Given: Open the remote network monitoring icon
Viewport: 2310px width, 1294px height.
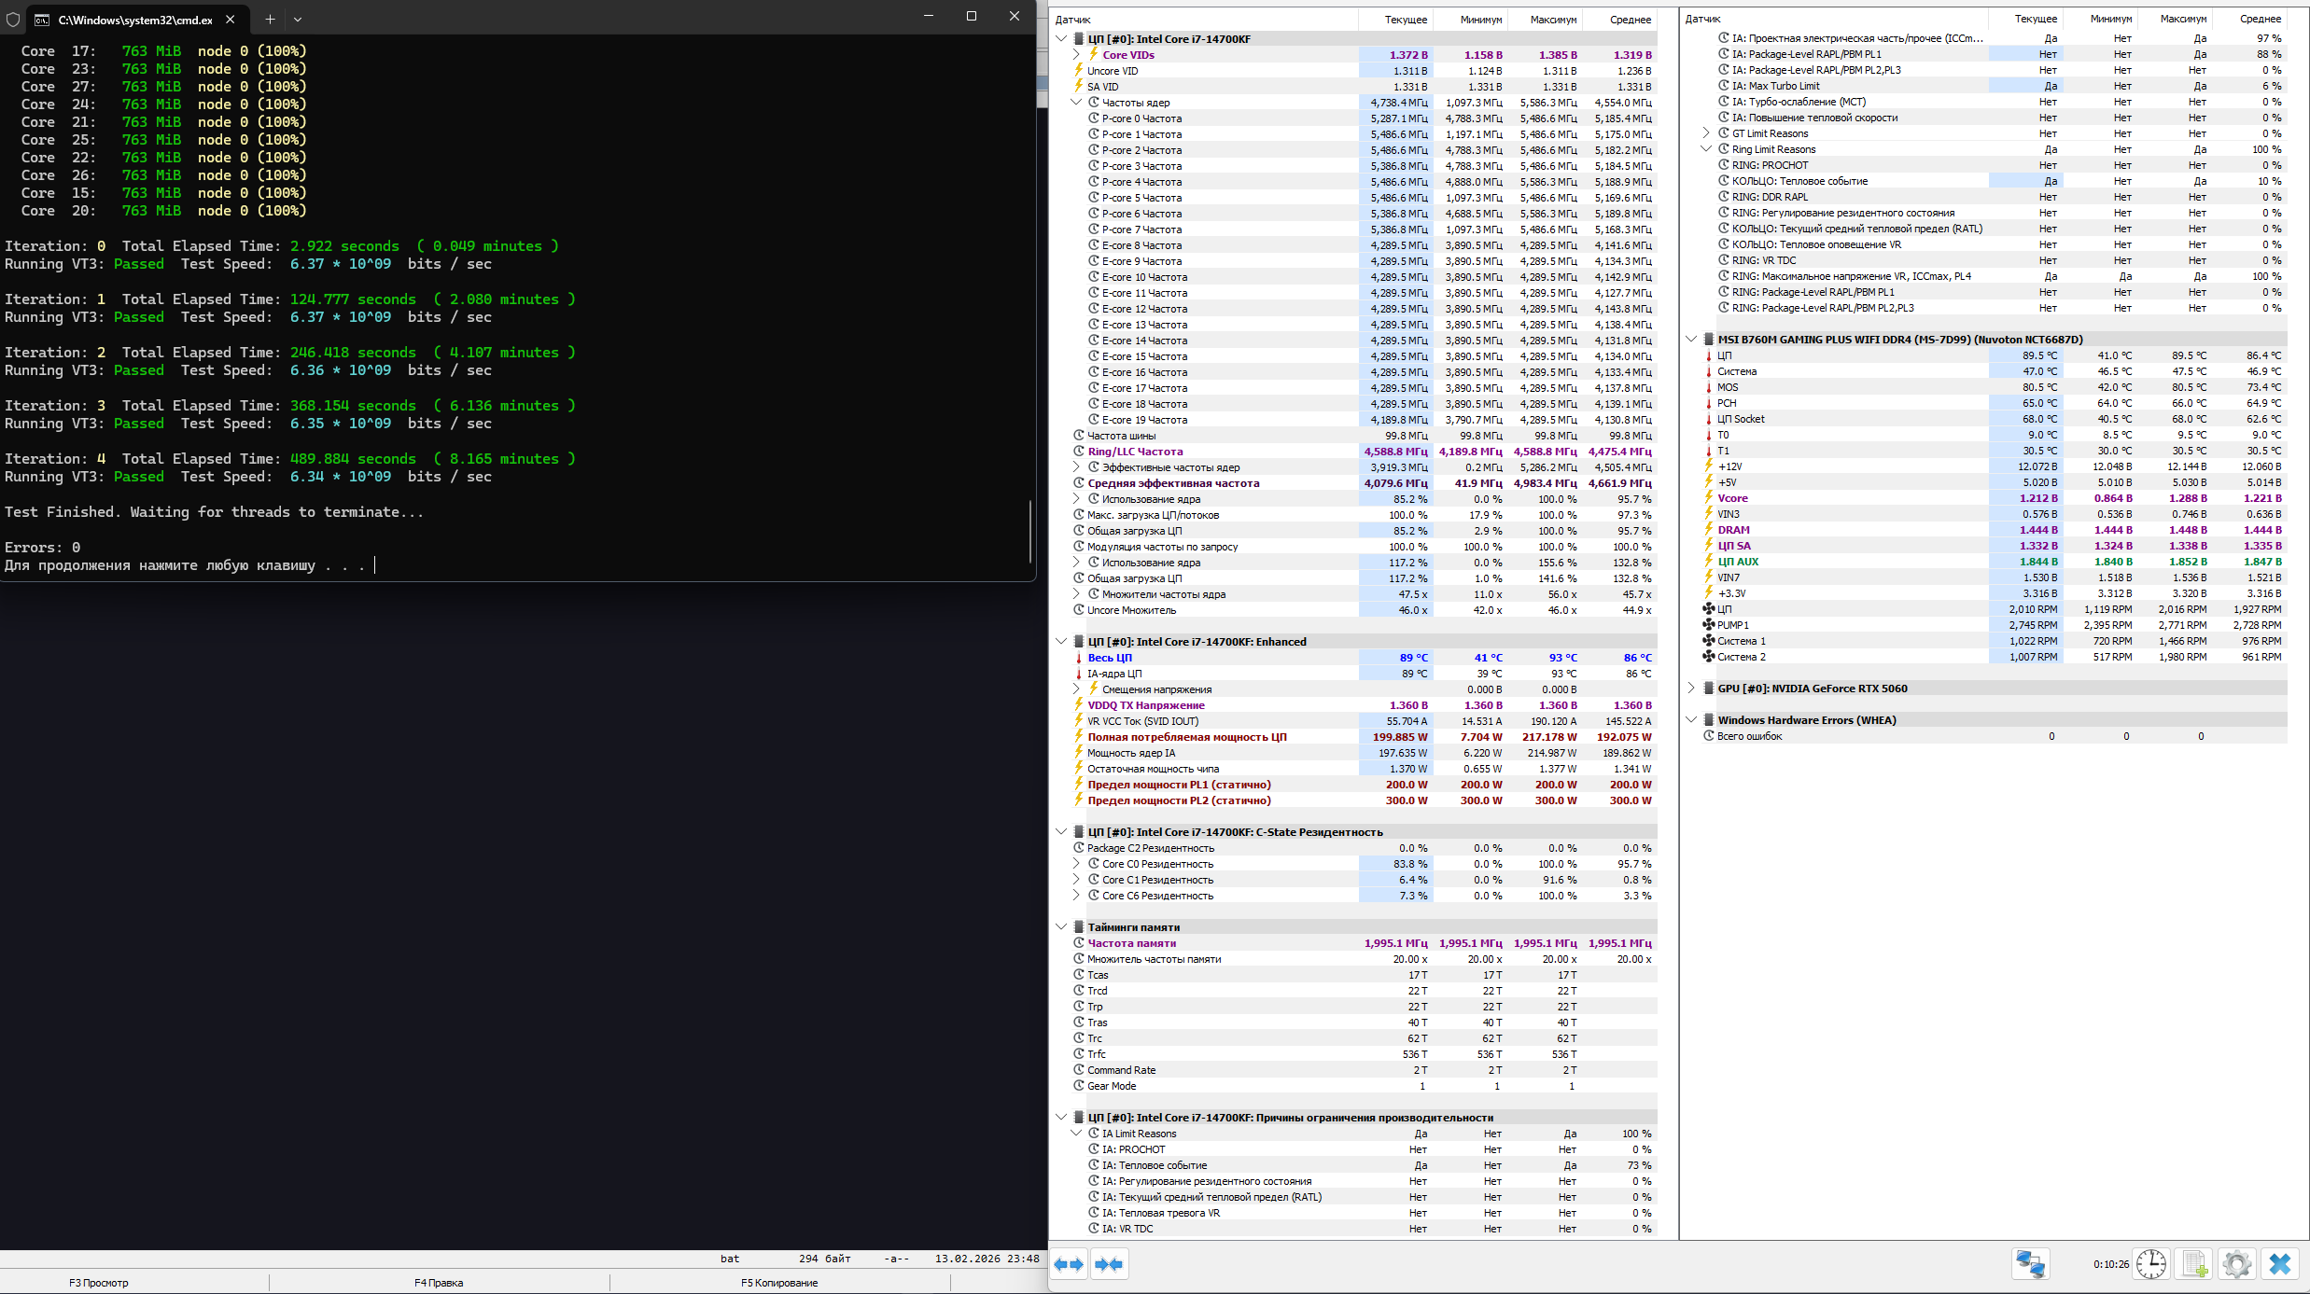Looking at the screenshot, I should tap(2030, 1264).
